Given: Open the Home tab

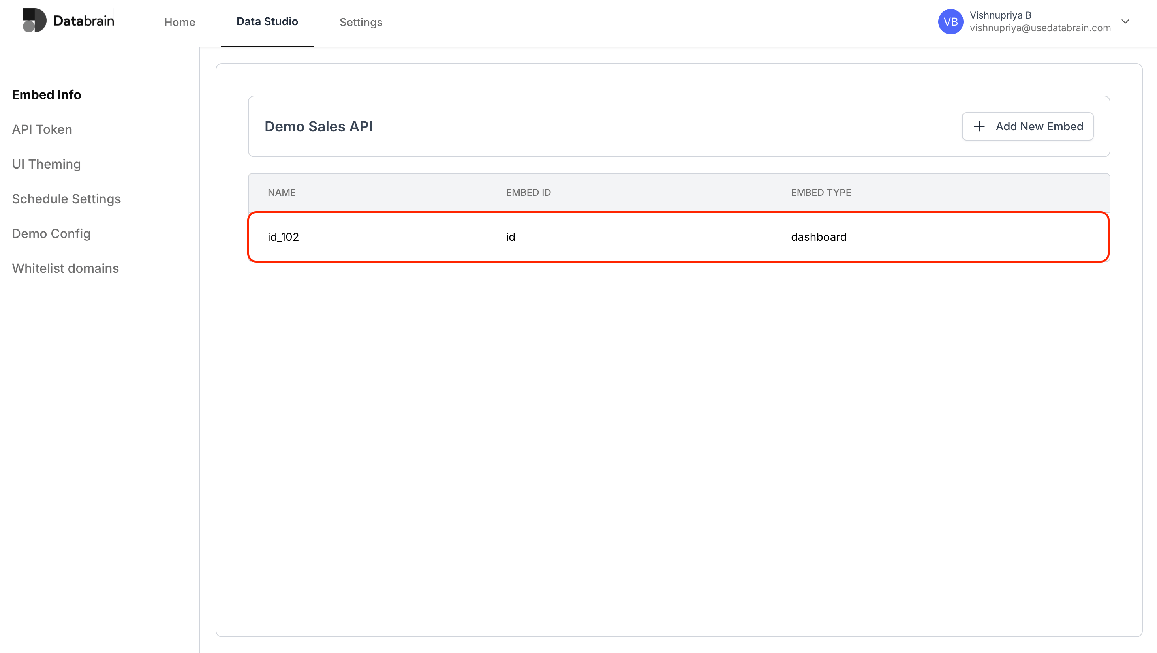Looking at the screenshot, I should pyautogui.click(x=180, y=22).
